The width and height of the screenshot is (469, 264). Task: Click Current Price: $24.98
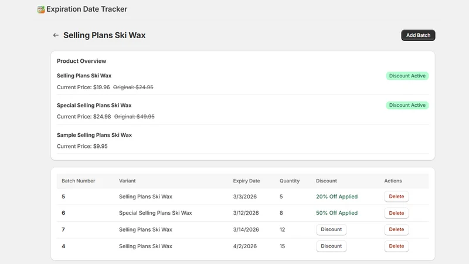[84, 117]
